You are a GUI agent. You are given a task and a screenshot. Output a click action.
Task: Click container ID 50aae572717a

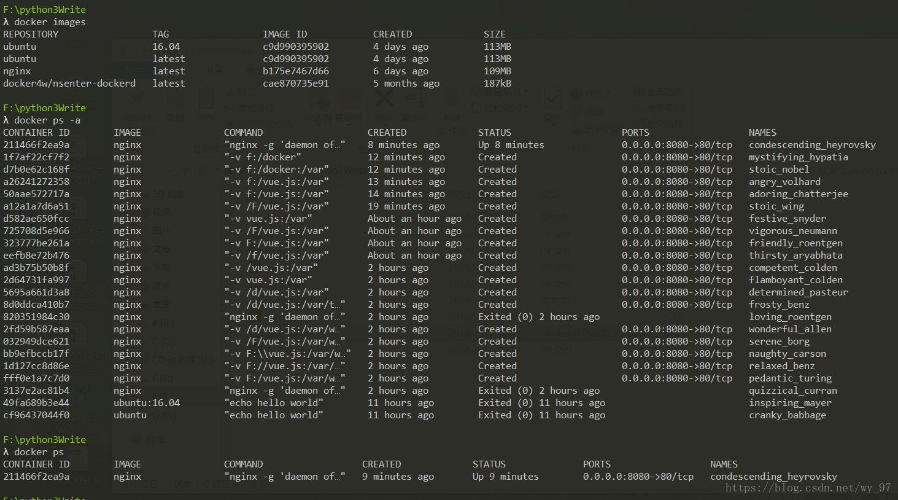[36, 194]
